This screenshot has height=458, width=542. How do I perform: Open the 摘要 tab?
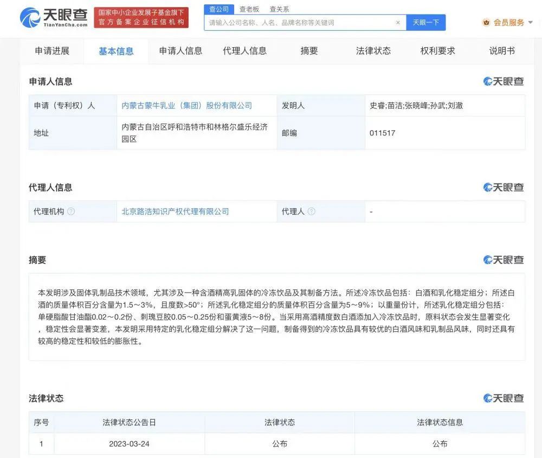(309, 51)
